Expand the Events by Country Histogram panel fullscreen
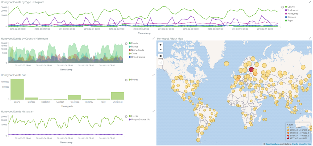Viewport: 313px width, 146px height. [153, 38]
